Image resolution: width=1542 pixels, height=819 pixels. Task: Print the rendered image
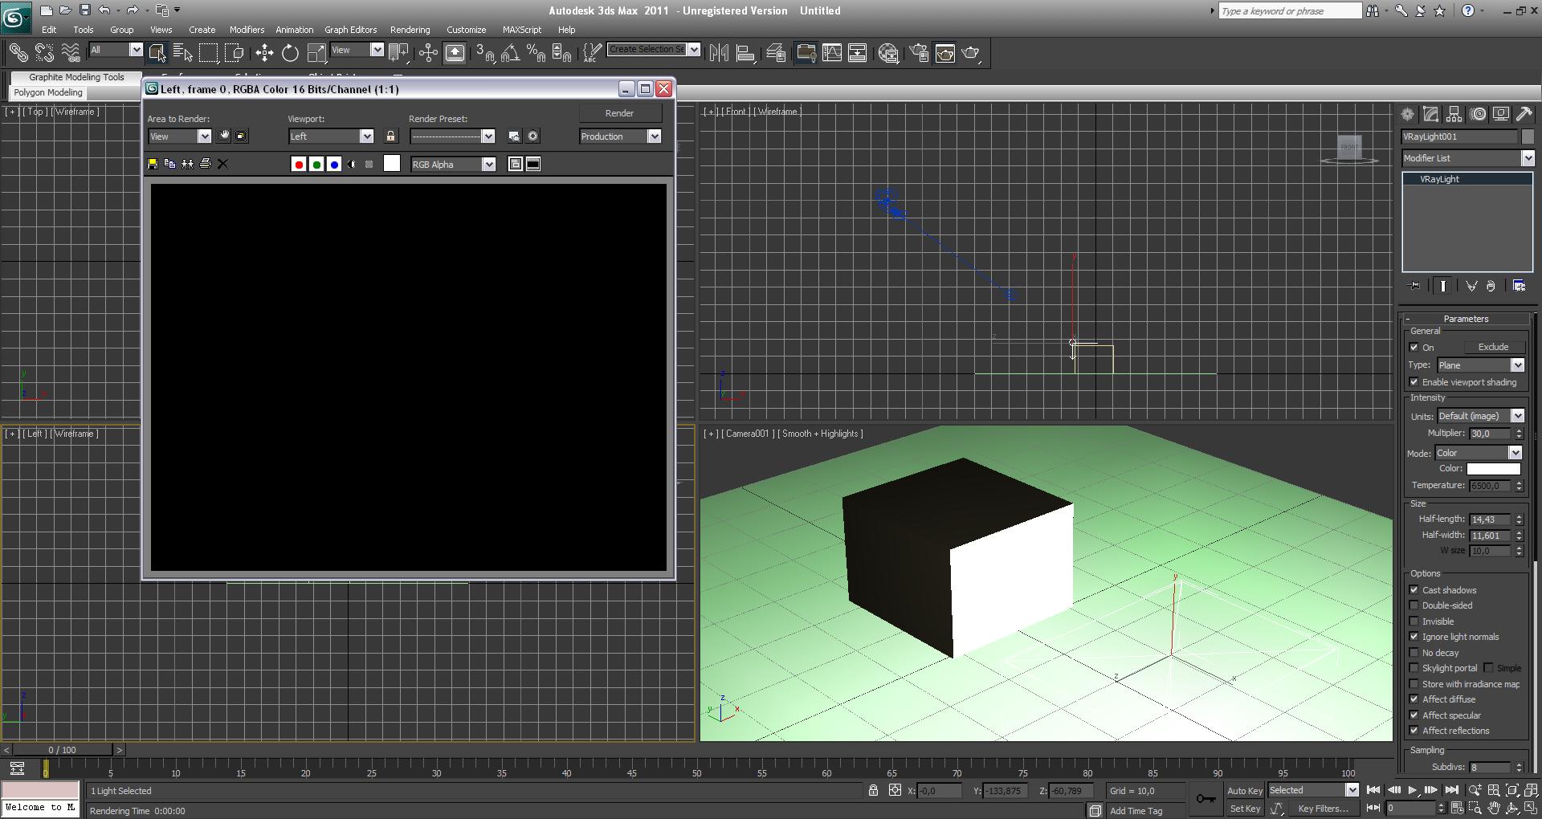[206, 164]
